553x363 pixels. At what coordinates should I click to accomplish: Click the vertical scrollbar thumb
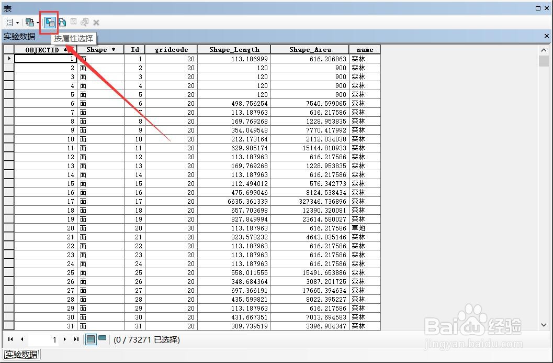[544, 61]
